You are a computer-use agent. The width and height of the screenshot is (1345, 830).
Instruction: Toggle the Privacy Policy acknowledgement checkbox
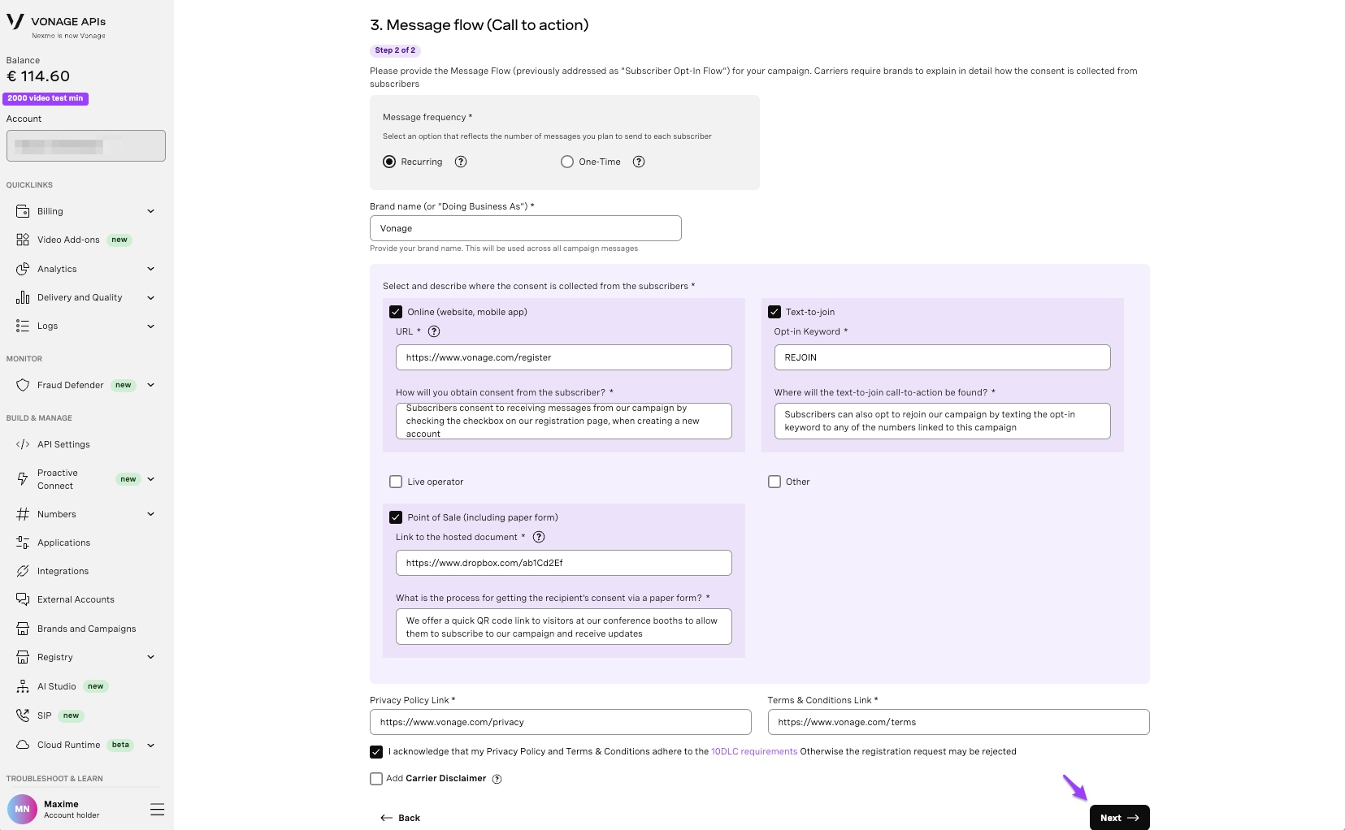[376, 752]
